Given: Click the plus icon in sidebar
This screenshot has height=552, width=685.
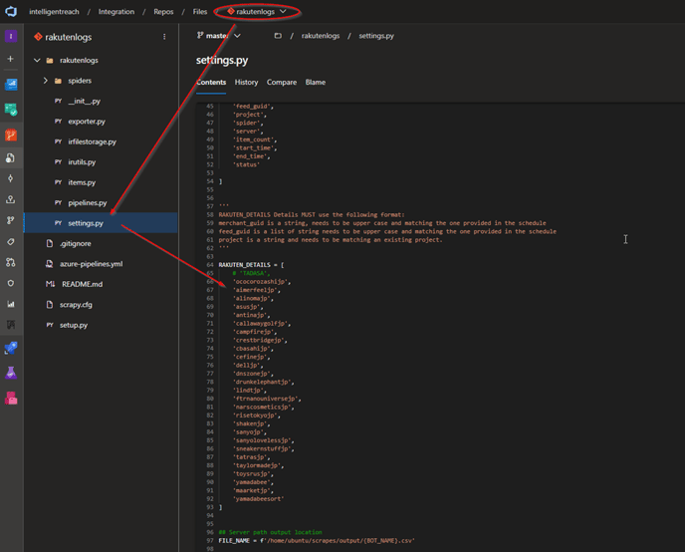Looking at the screenshot, I should (x=11, y=59).
